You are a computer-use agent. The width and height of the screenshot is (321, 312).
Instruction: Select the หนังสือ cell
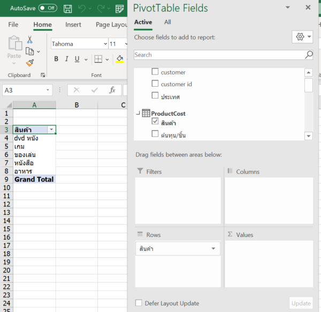pyautogui.click(x=34, y=163)
